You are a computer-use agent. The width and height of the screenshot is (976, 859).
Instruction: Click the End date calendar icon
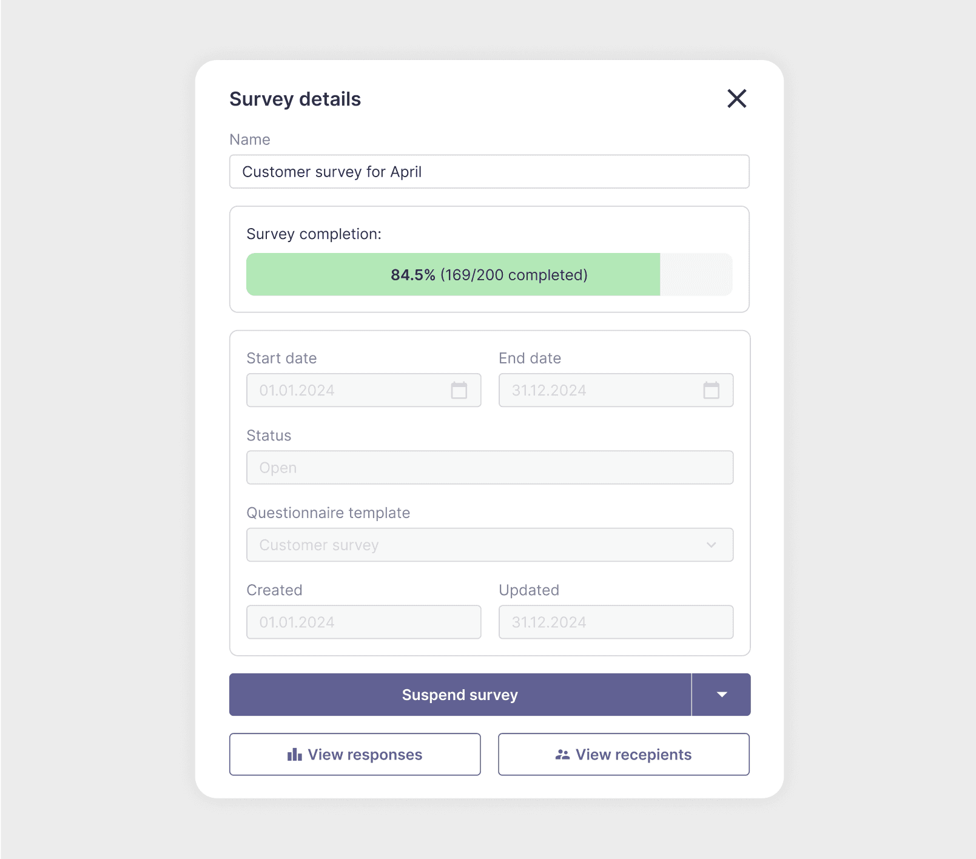(713, 390)
